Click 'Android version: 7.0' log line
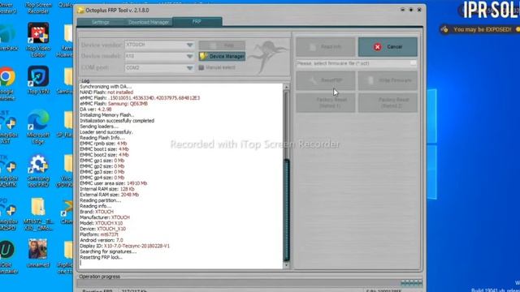This screenshot has height=292, width=520. (x=102, y=240)
